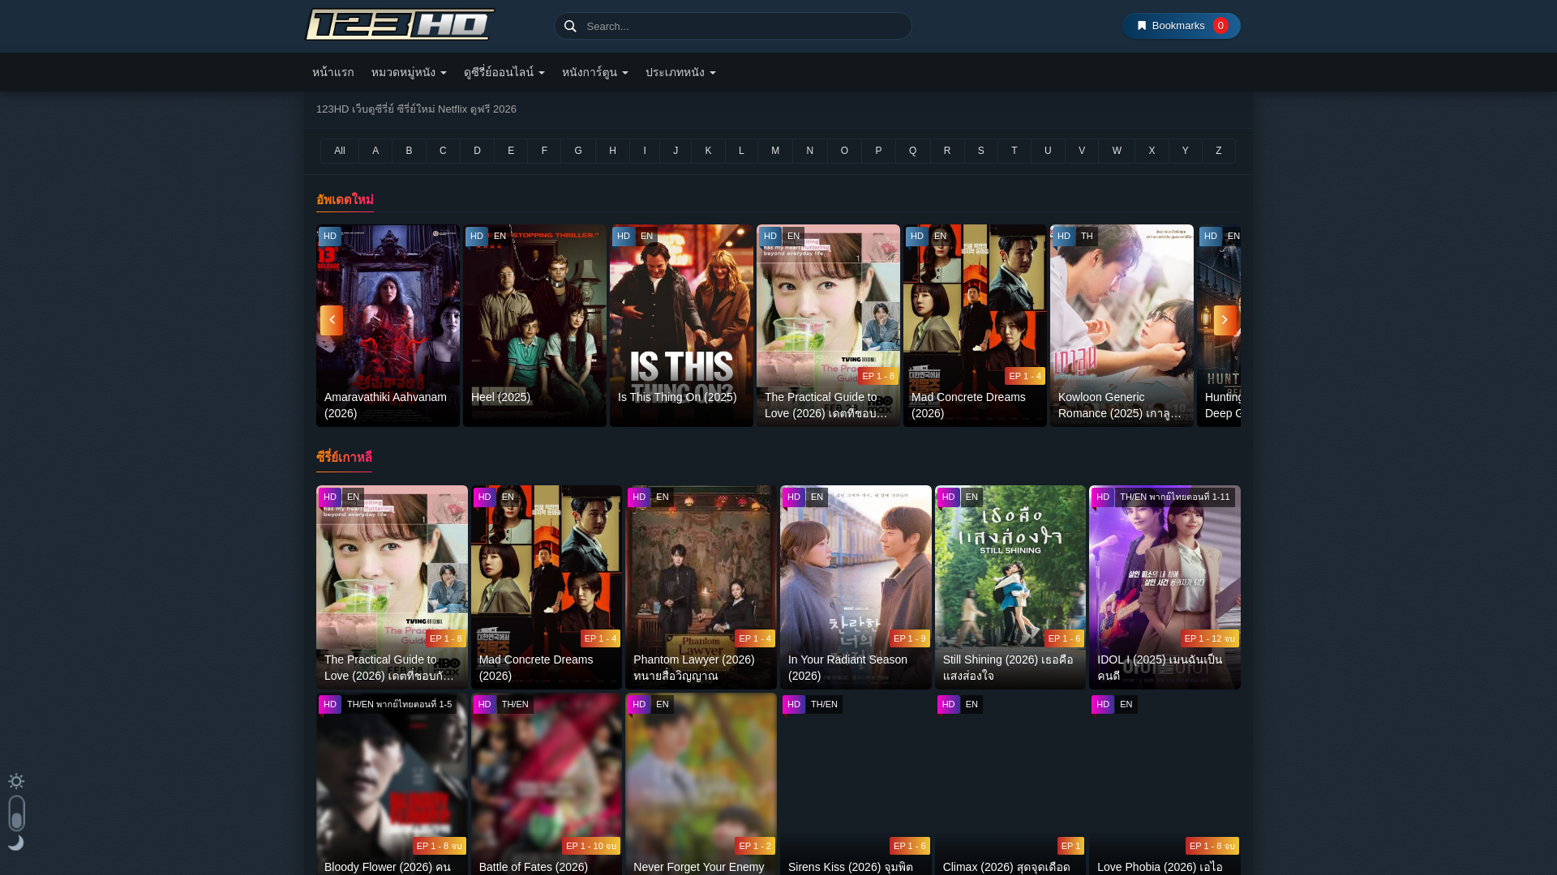Image resolution: width=1557 pixels, height=875 pixels.
Task: Open Mad Concrete Dreams in Korean series
Action: click(x=546, y=587)
